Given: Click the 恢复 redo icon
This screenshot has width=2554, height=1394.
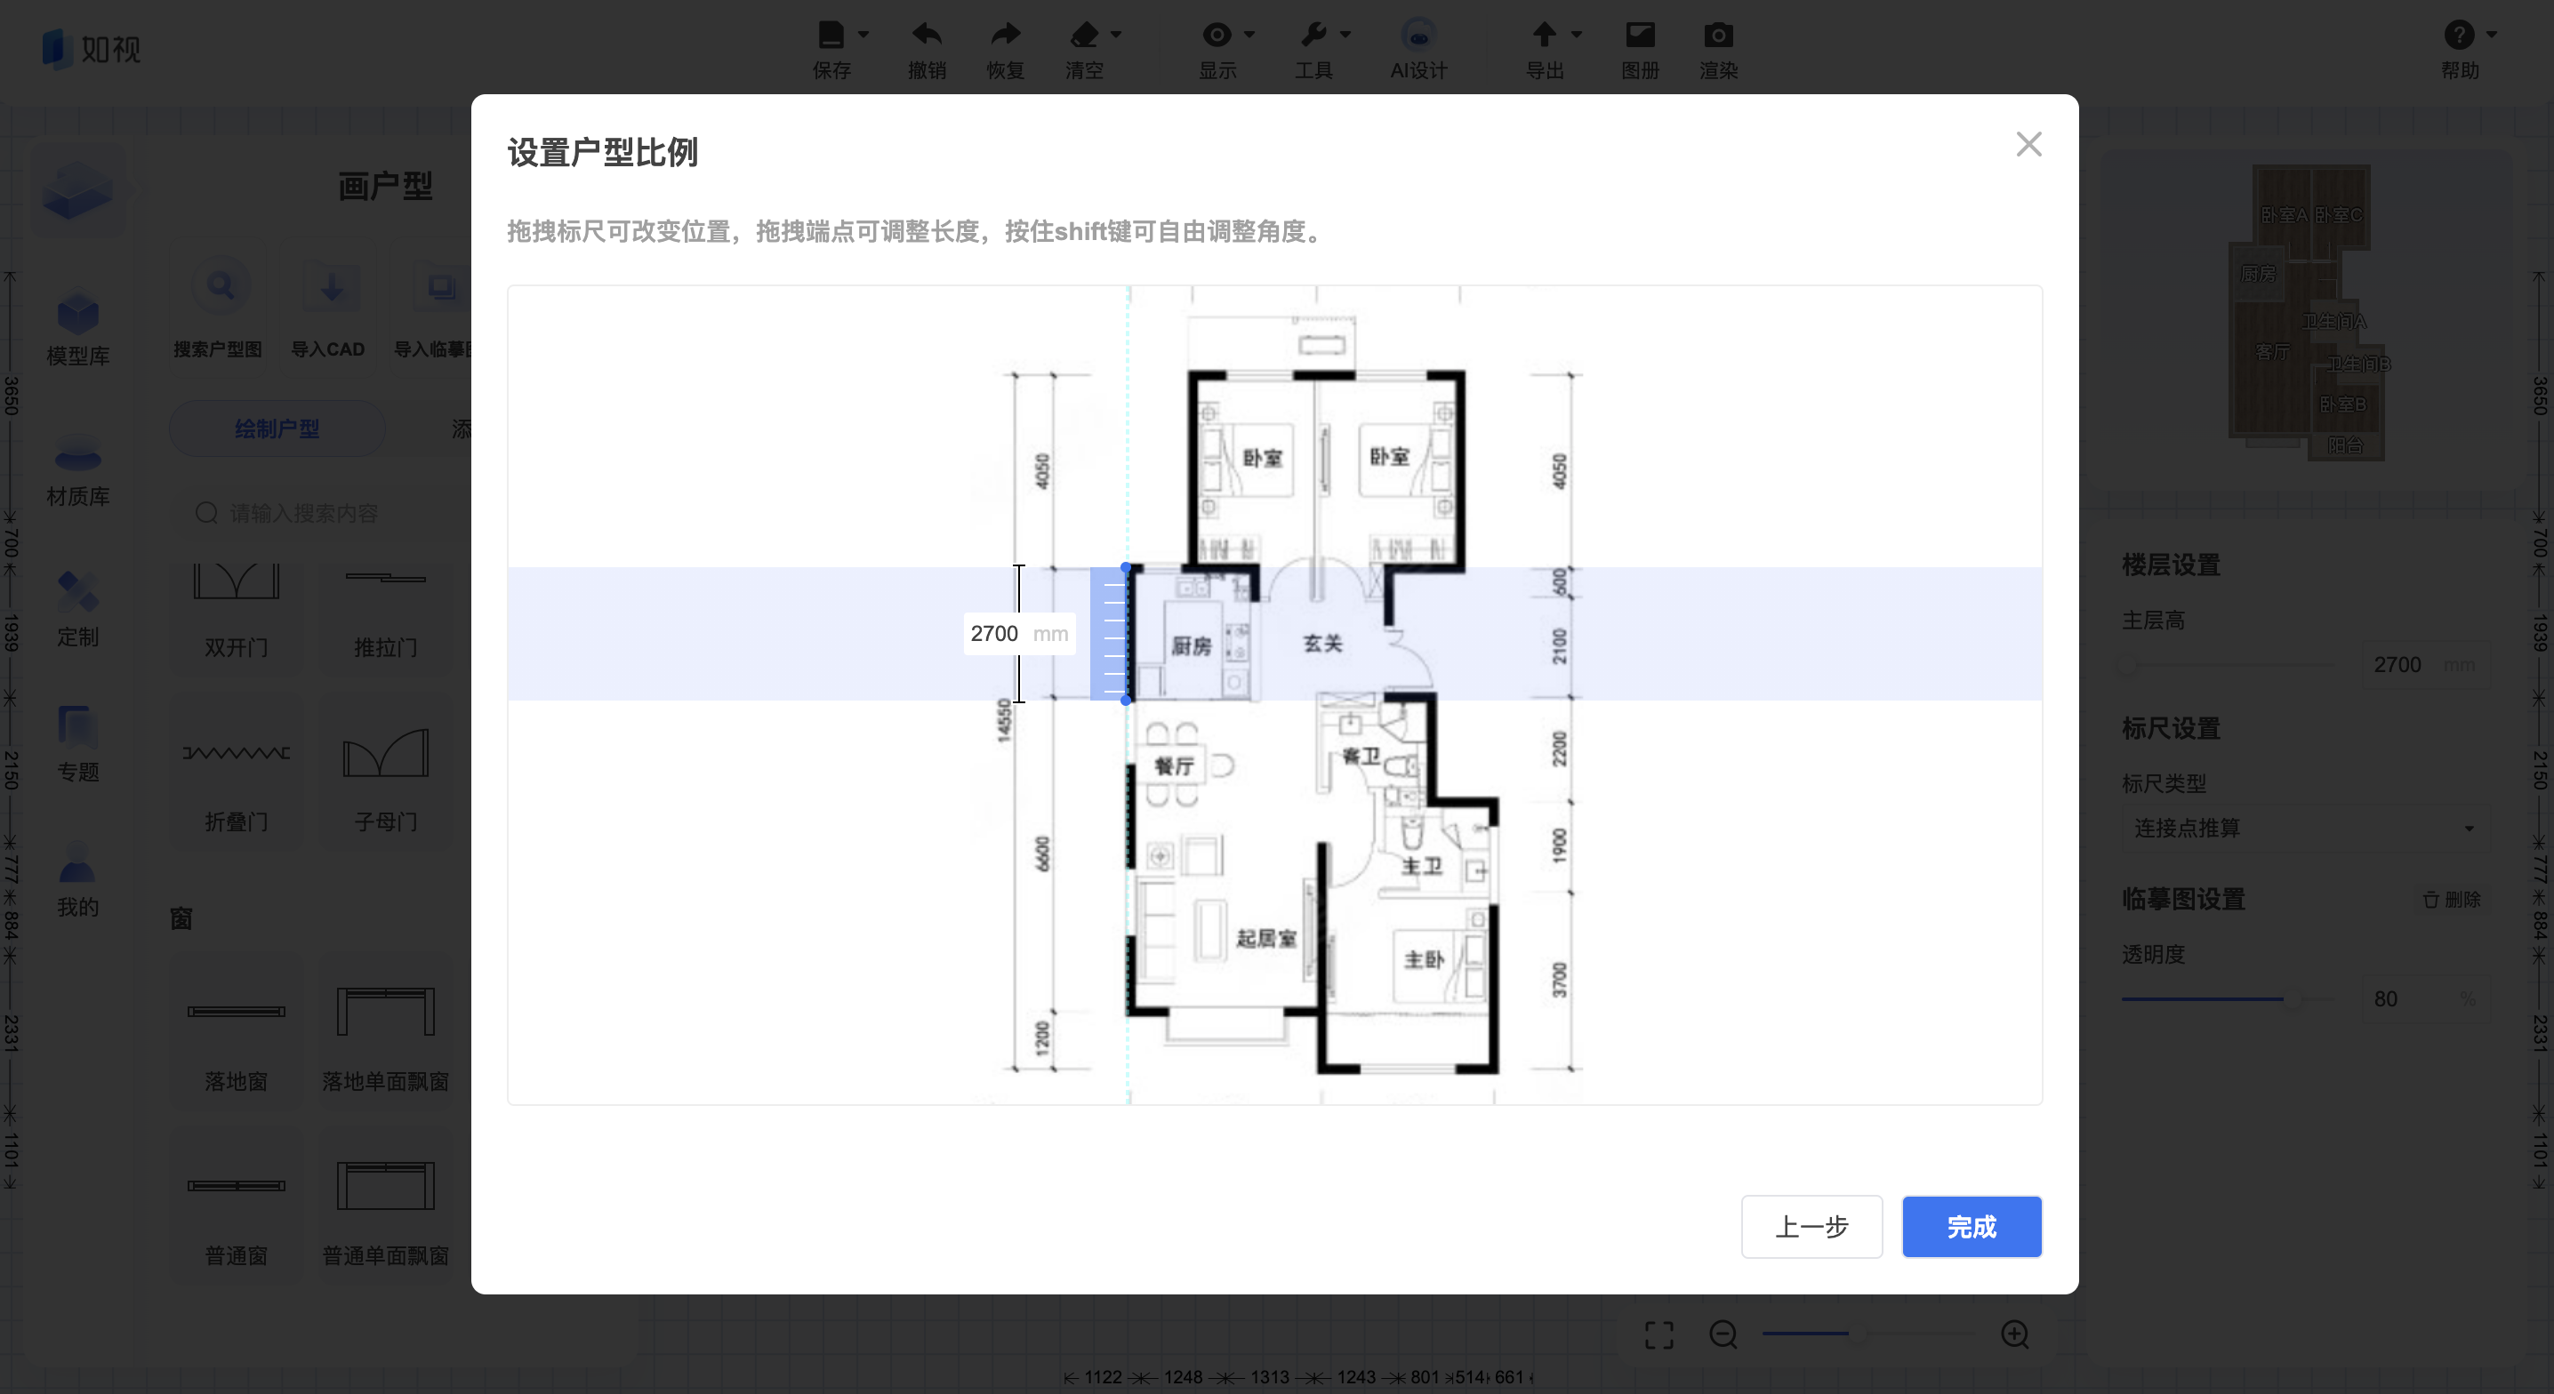Looking at the screenshot, I should (1006, 35).
